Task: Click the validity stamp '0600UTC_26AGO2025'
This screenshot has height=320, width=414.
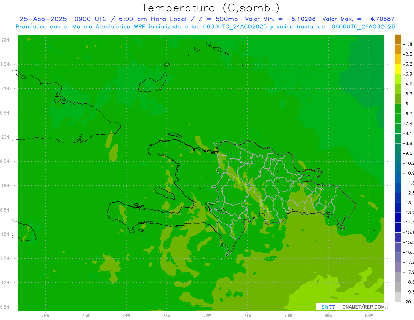Action: click(363, 27)
